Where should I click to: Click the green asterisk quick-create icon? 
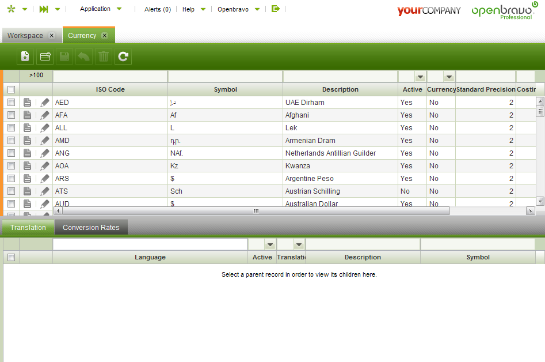click(11, 9)
